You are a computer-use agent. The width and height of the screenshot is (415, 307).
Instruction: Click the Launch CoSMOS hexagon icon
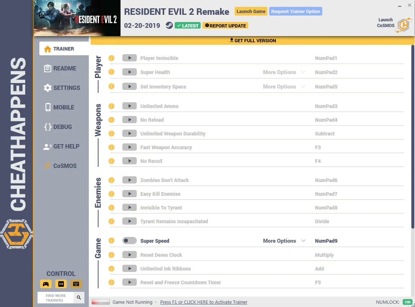coord(403,25)
